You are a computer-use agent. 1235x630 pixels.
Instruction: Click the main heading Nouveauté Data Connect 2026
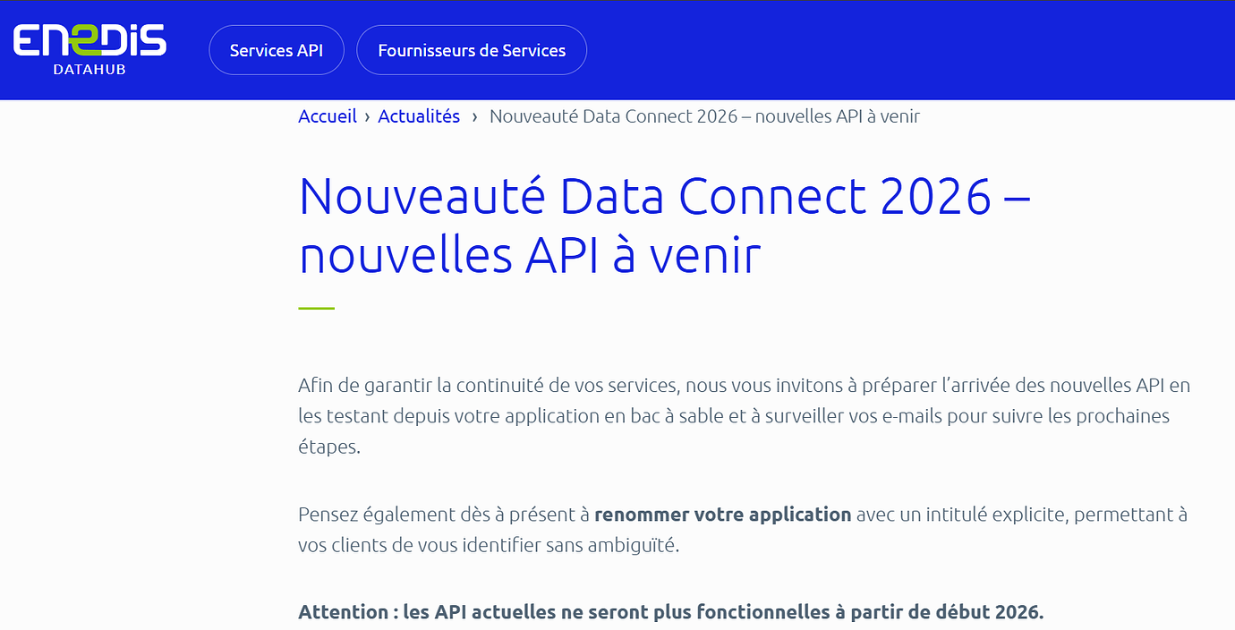(x=644, y=196)
